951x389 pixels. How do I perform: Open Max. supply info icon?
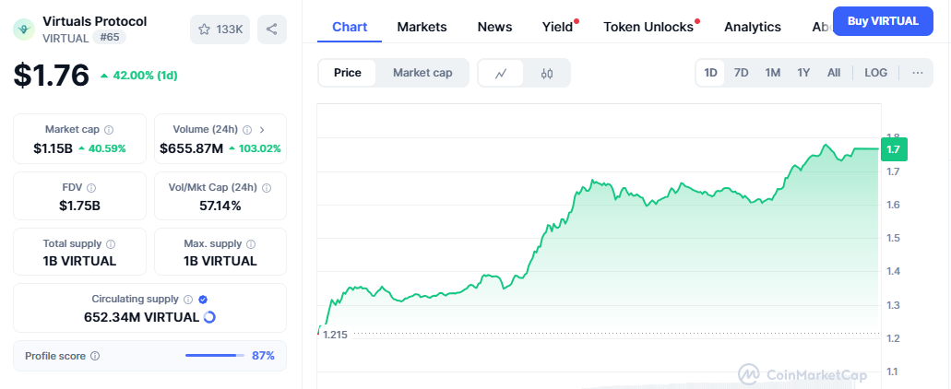pos(251,244)
